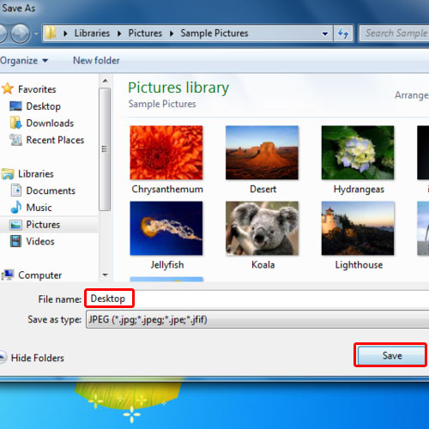Select the Jellyfish image thumbnail
Screen dimensions: 429x429
pos(166,228)
